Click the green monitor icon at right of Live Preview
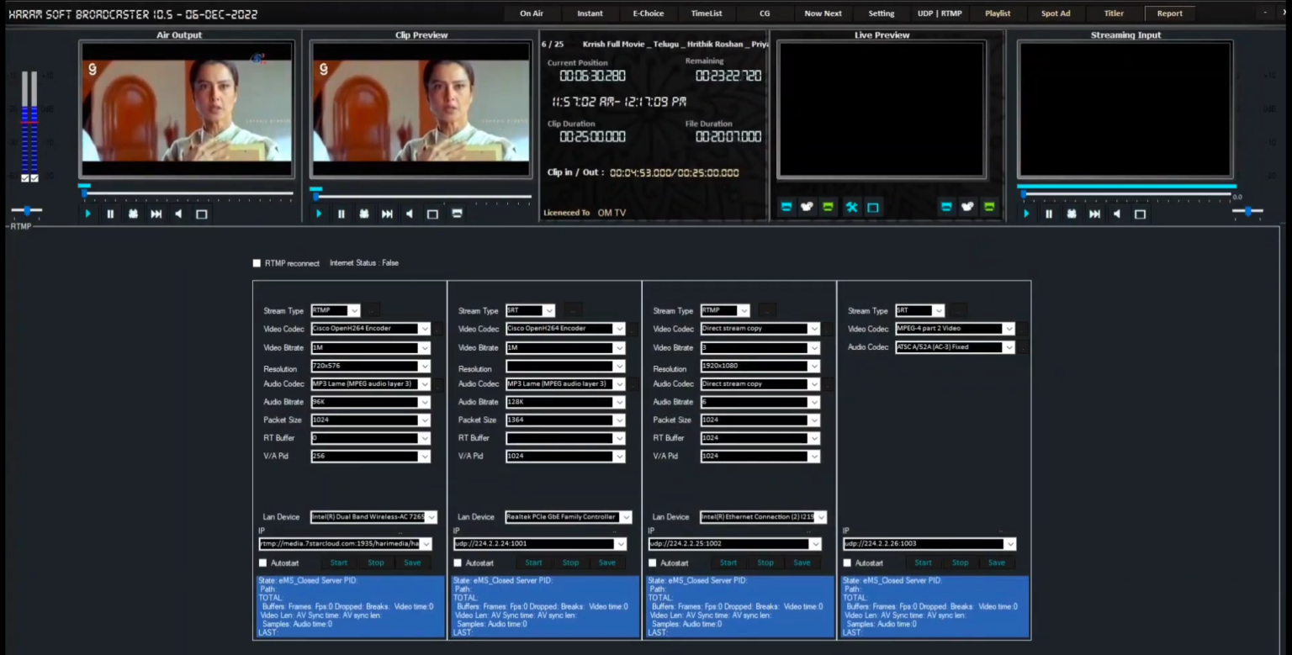This screenshot has height=655, width=1292. 989,207
